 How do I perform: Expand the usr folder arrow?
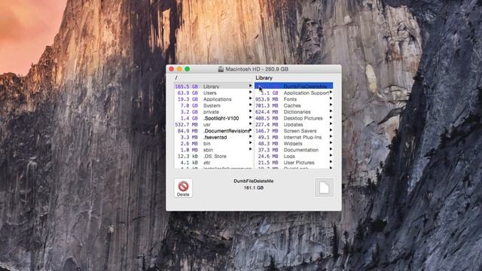pyautogui.click(x=250, y=123)
